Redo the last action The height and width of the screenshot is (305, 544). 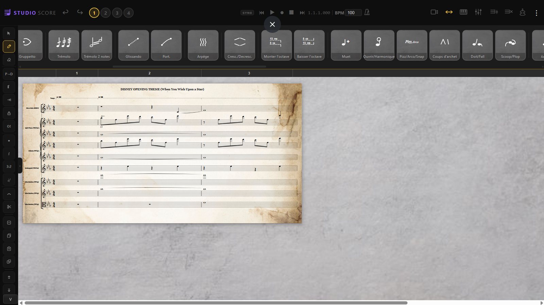coord(80,12)
